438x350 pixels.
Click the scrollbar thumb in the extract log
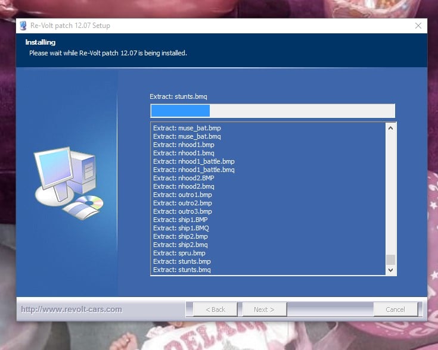(391, 260)
